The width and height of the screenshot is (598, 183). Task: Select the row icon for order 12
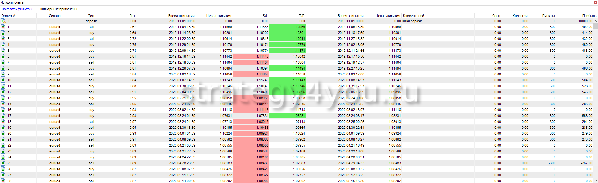[x=3, y=92]
